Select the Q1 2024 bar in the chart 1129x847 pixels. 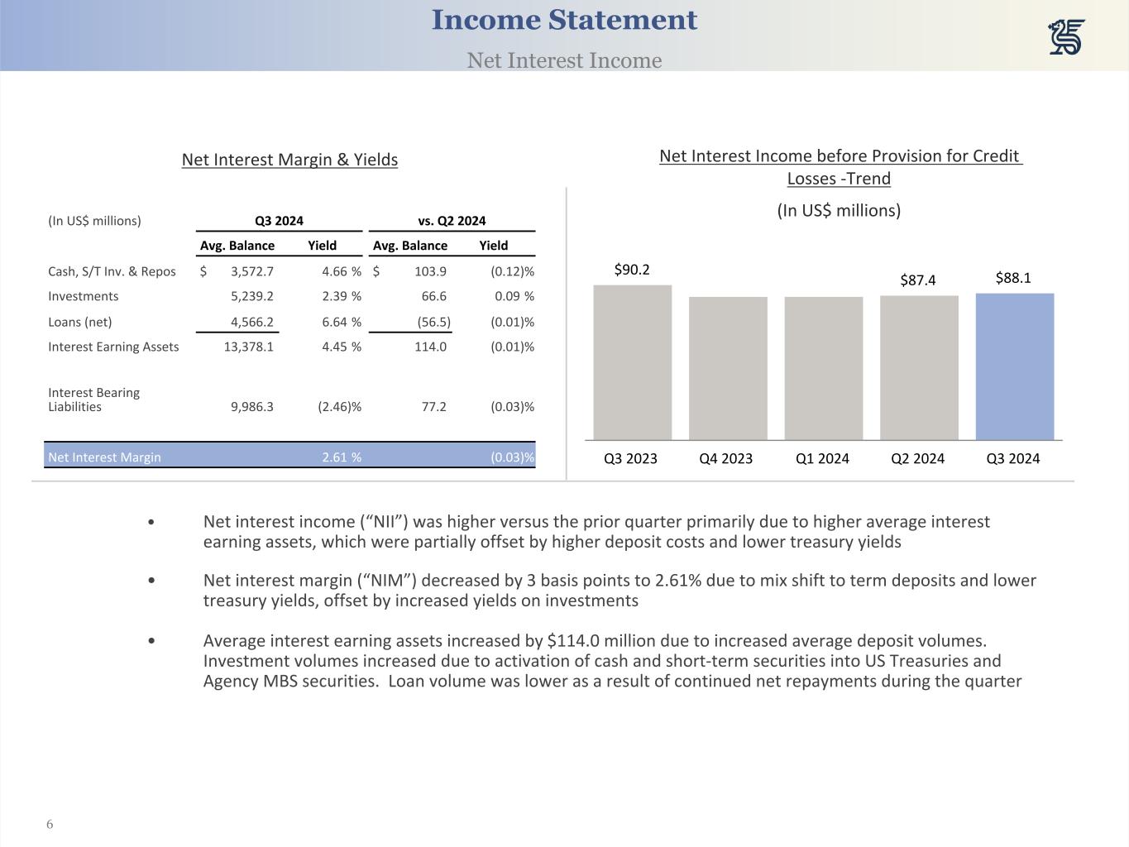point(824,368)
